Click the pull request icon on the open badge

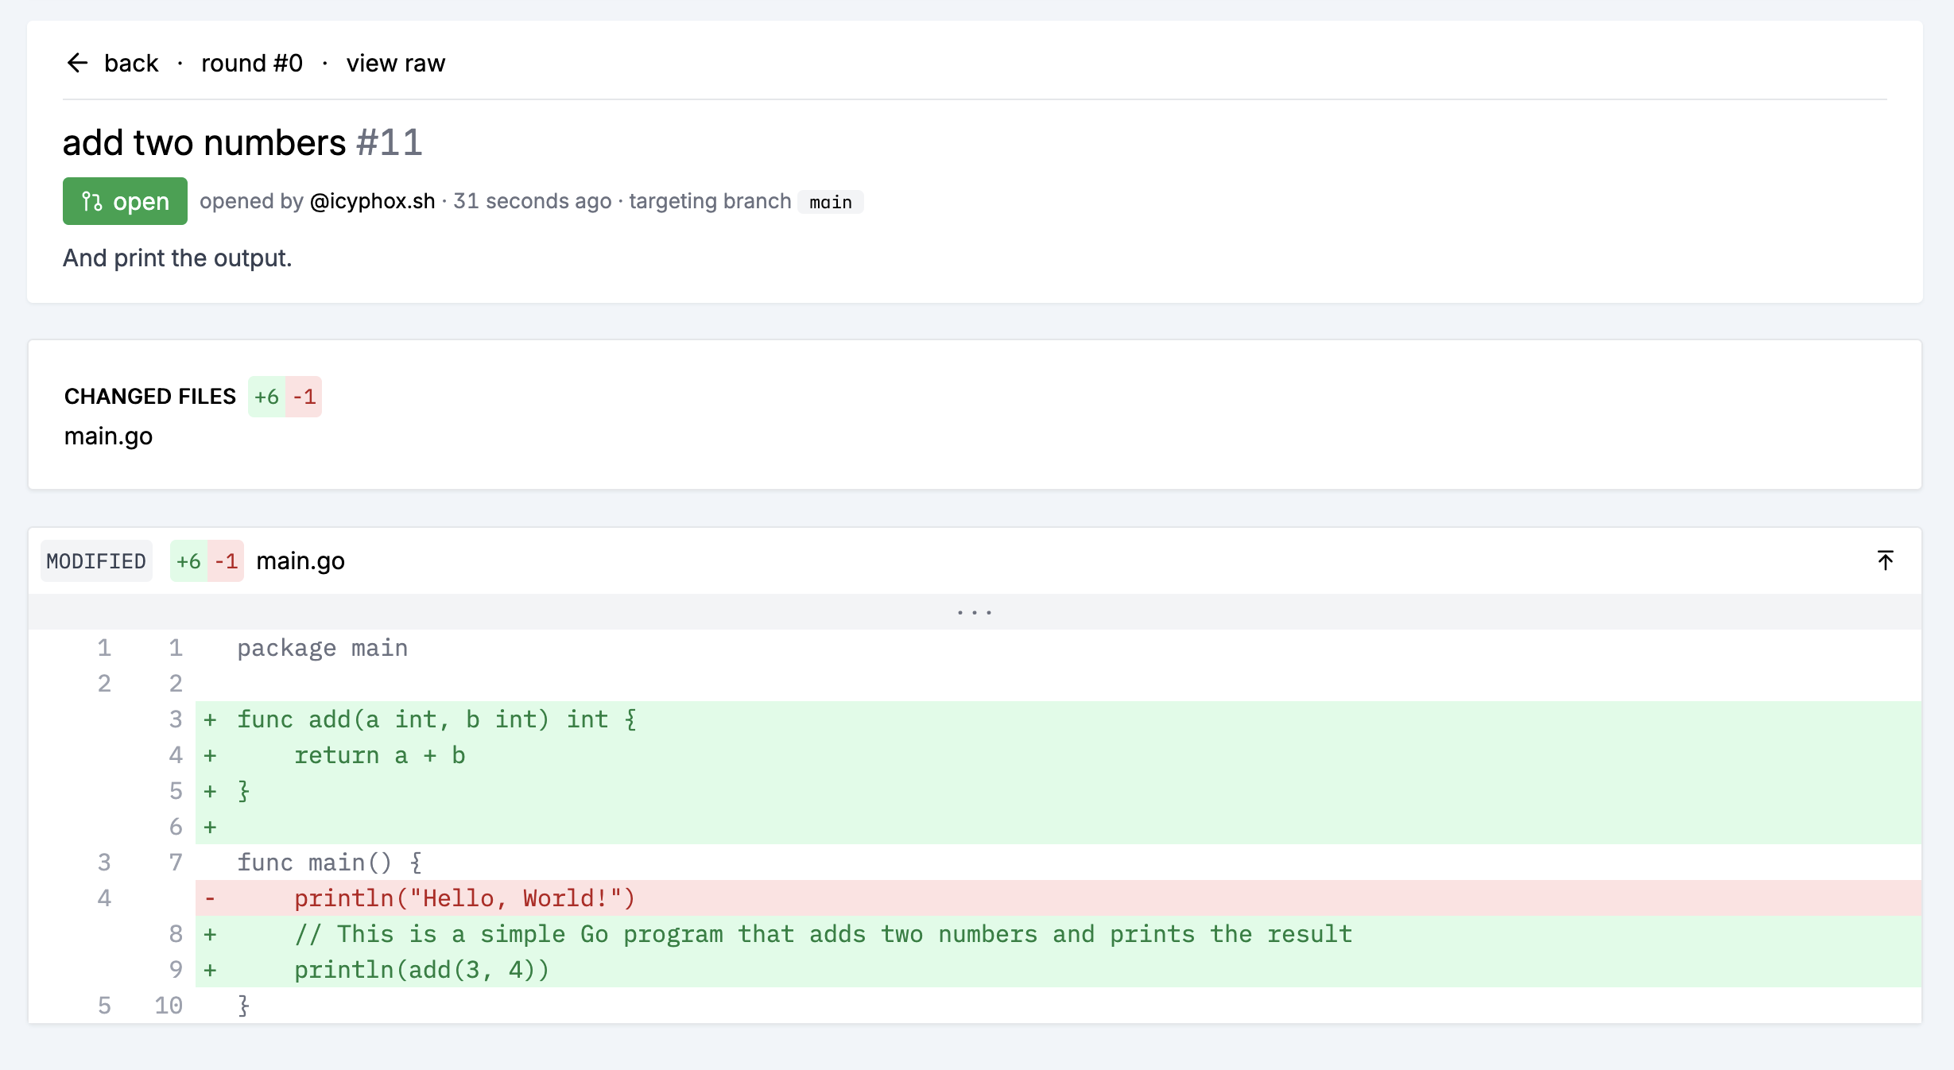pyautogui.click(x=94, y=201)
